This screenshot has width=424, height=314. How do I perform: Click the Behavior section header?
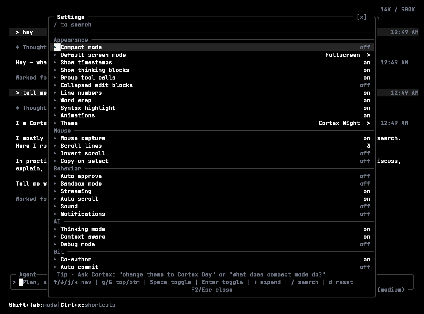pos(67,168)
